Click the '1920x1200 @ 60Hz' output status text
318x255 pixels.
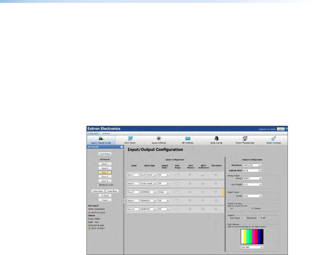point(96,225)
